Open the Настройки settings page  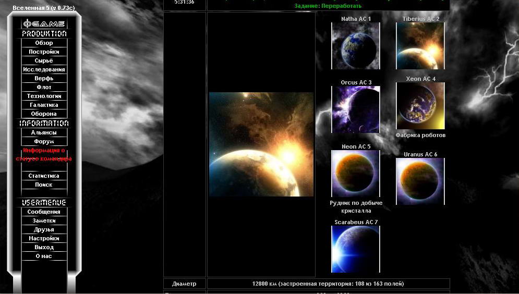coord(44,238)
